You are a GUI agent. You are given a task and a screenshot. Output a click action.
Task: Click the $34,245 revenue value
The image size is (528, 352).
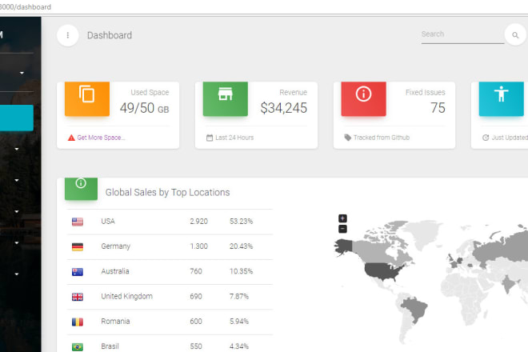pyautogui.click(x=283, y=108)
